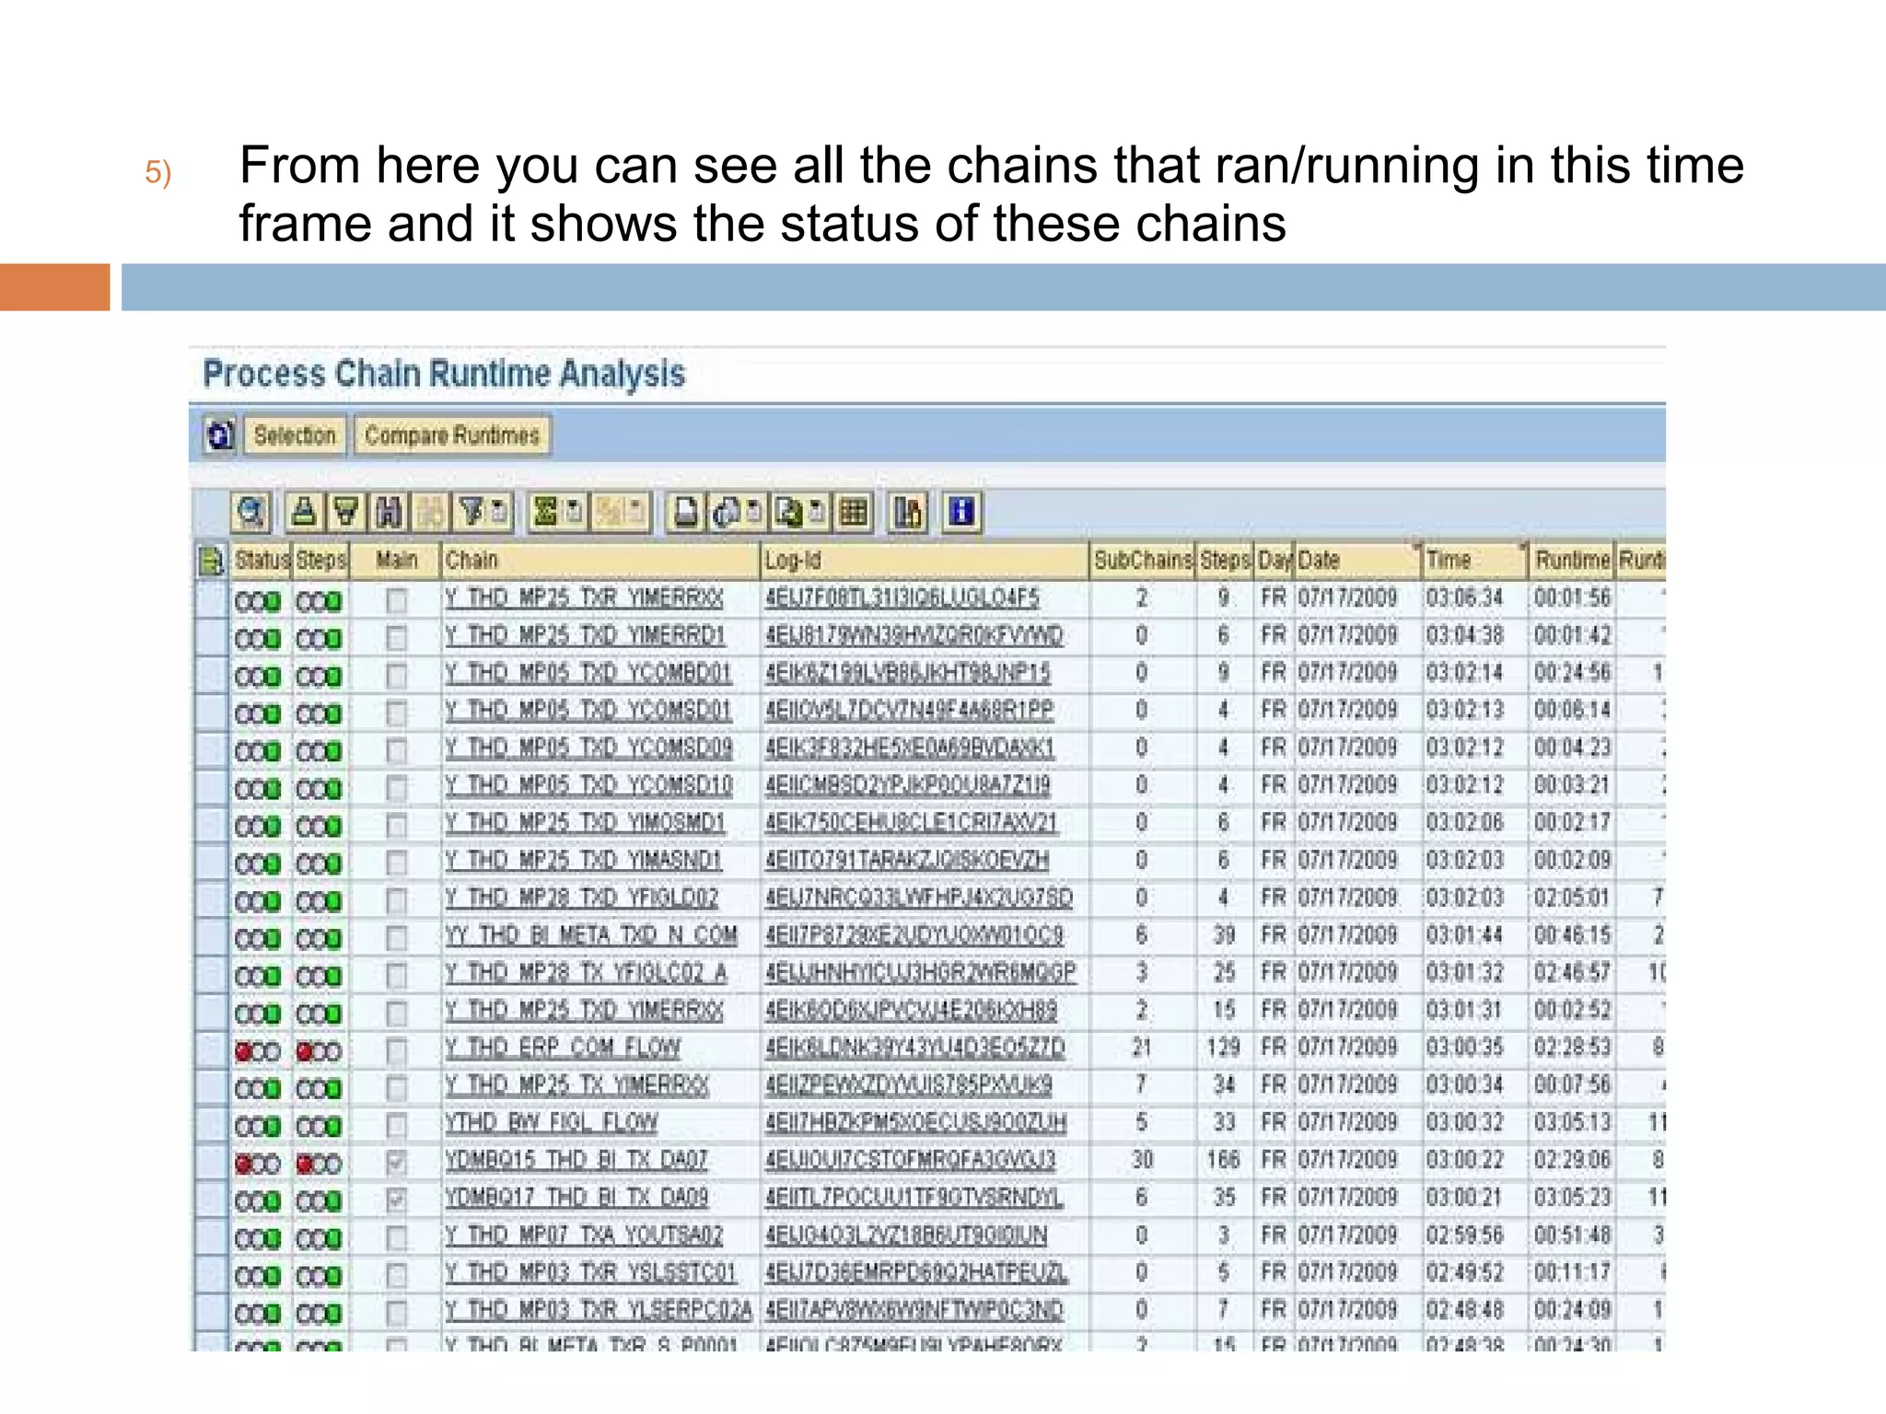Click the Date column header
This screenshot has height=1414, width=1886.
1357,560
